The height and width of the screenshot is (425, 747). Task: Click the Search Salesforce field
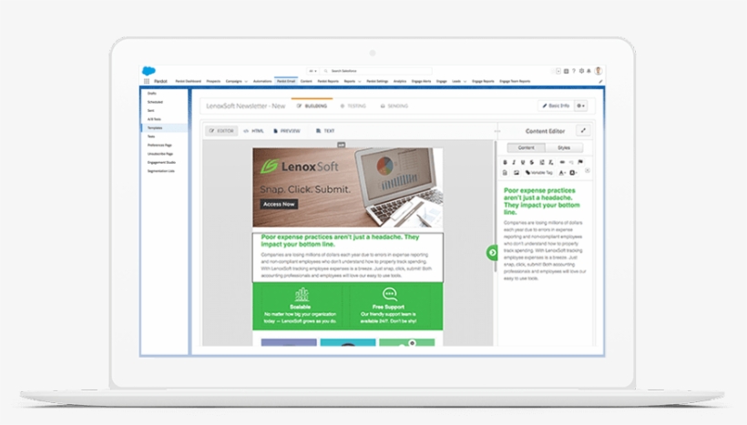(x=376, y=71)
